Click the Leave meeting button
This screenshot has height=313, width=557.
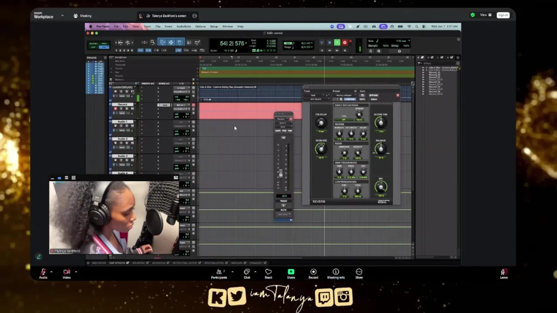503,273
